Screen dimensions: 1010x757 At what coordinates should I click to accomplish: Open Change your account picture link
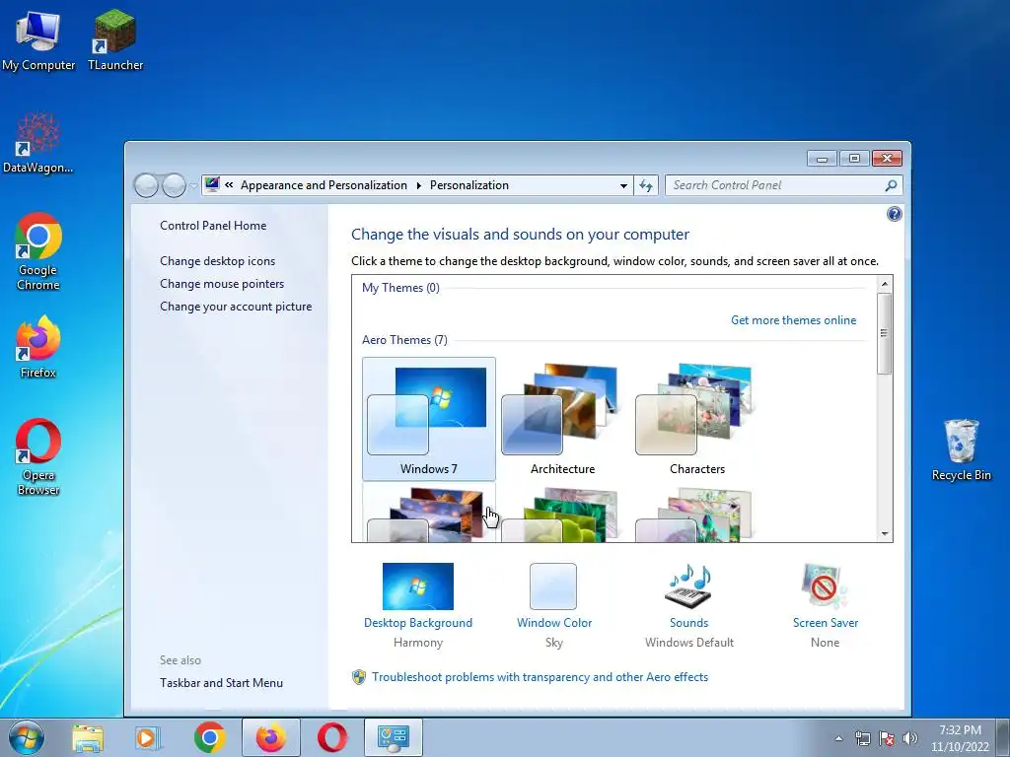pyautogui.click(x=236, y=307)
